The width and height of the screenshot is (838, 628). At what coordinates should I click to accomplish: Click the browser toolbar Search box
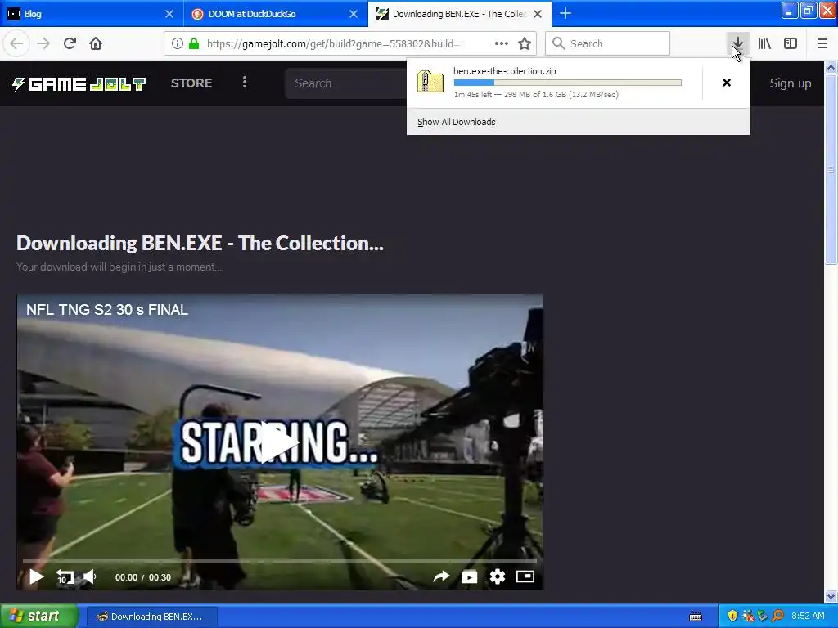tap(608, 43)
